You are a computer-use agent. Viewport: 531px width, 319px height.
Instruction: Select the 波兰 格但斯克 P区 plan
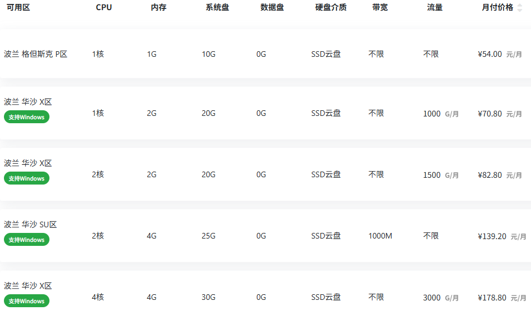click(x=35, y=54)
